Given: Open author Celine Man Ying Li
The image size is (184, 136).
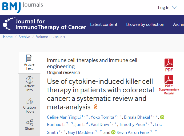Looking at the screenshot, I should (64, 117).
